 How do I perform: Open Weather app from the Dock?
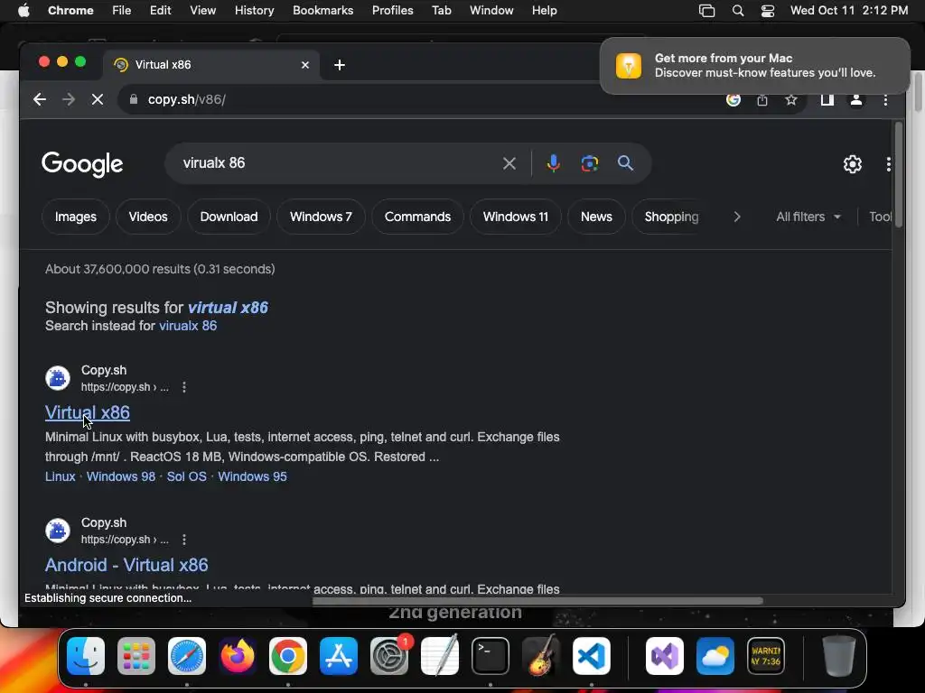tap(715, 656)
